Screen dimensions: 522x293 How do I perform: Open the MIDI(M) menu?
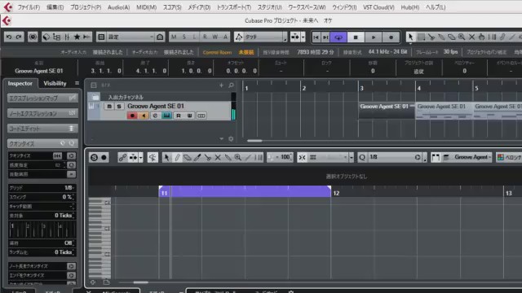point(147,7)
